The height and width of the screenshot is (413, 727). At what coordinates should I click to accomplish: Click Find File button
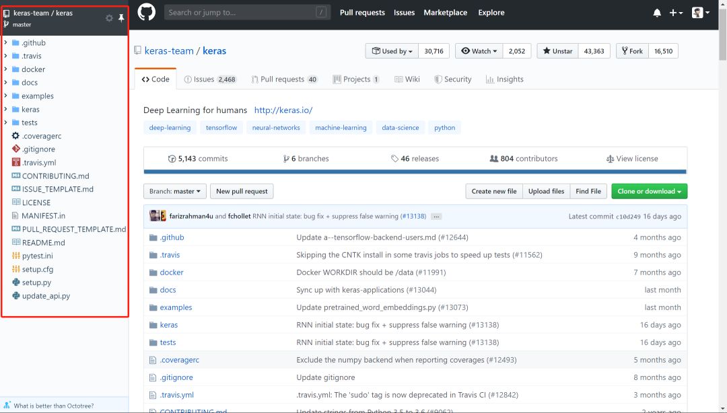[588, 192]
